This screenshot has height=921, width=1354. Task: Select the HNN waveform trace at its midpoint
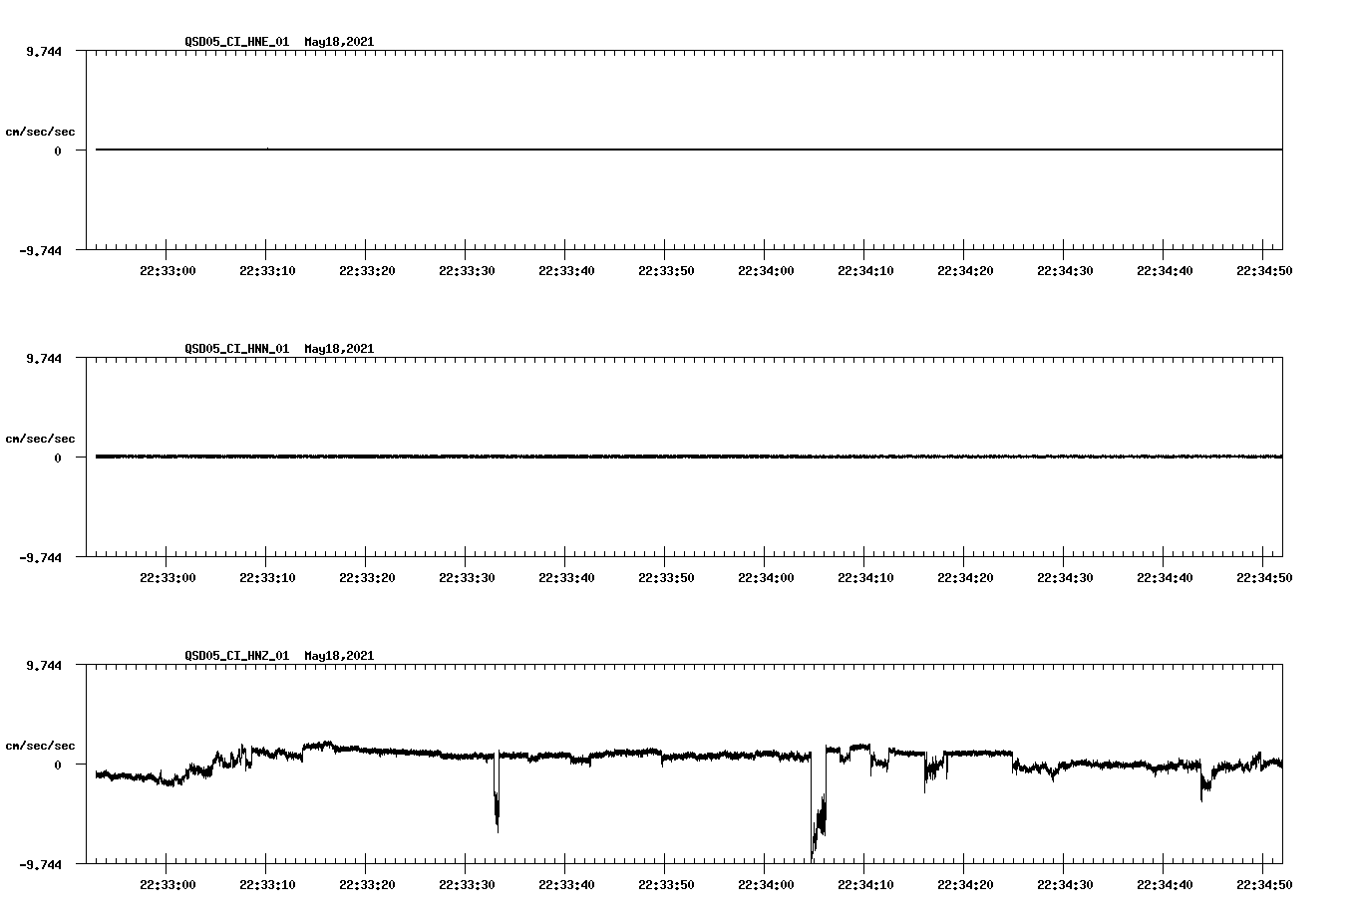(x=686, y=456)
